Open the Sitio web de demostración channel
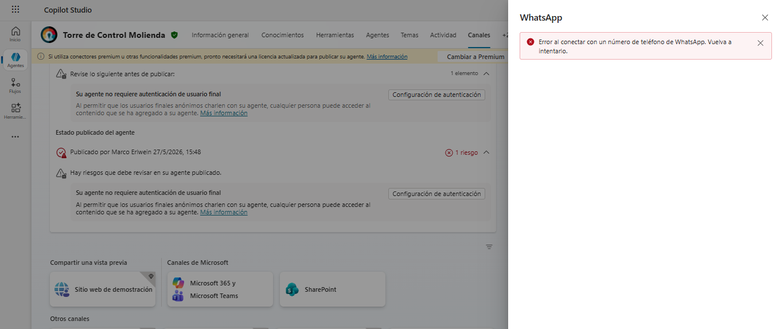 103,289
